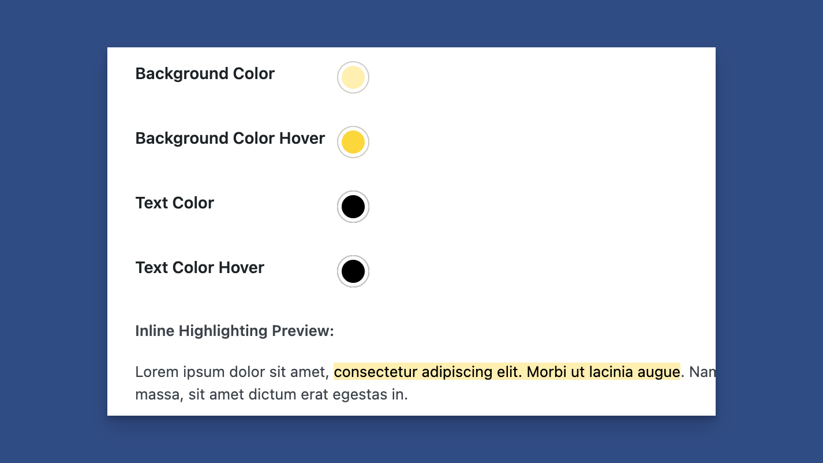Click the highlighted word "consectetur"
823x463 pixels.
(x=376, y=372)
